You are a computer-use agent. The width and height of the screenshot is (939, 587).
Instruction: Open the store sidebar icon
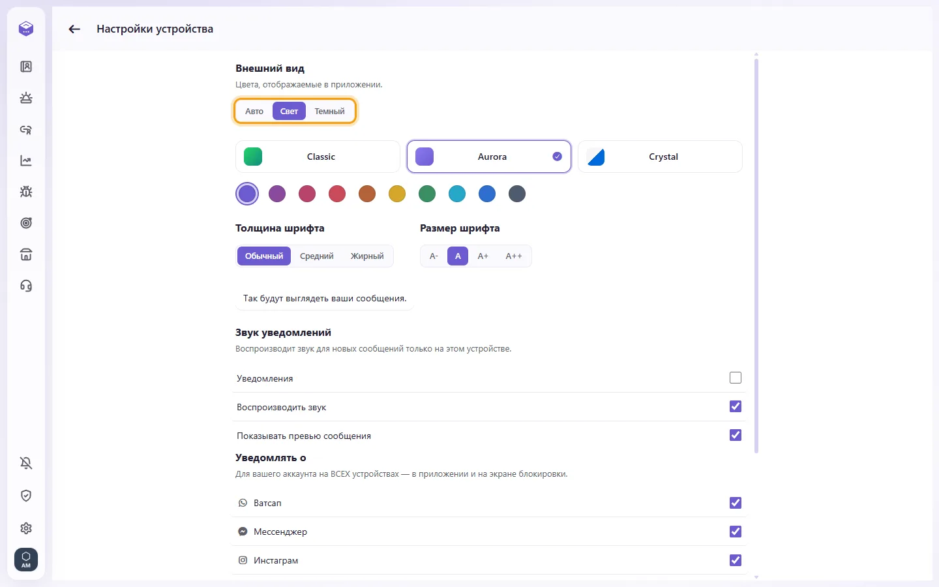(26, 254)
